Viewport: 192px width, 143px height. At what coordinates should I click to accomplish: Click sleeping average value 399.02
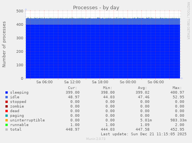click(x=143, y=93)
